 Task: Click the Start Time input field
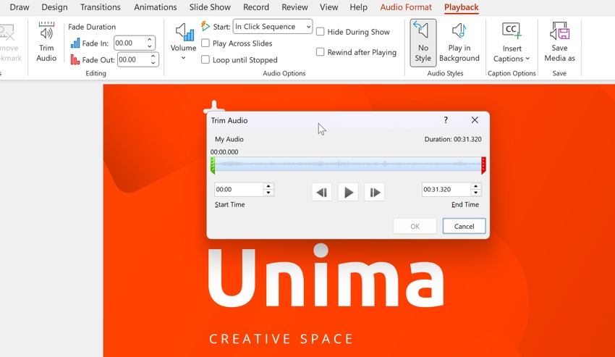tap(239, 189)
